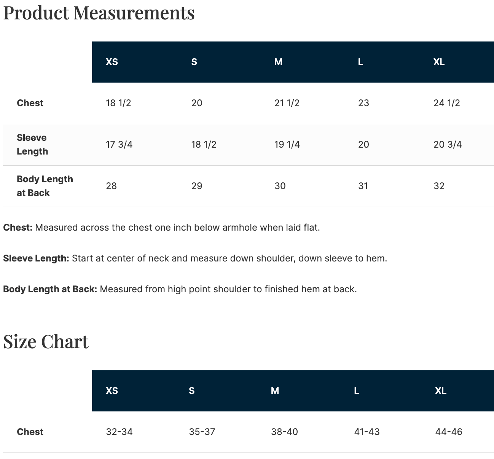Click the XS column header in Product Measurements

(112, 62)
